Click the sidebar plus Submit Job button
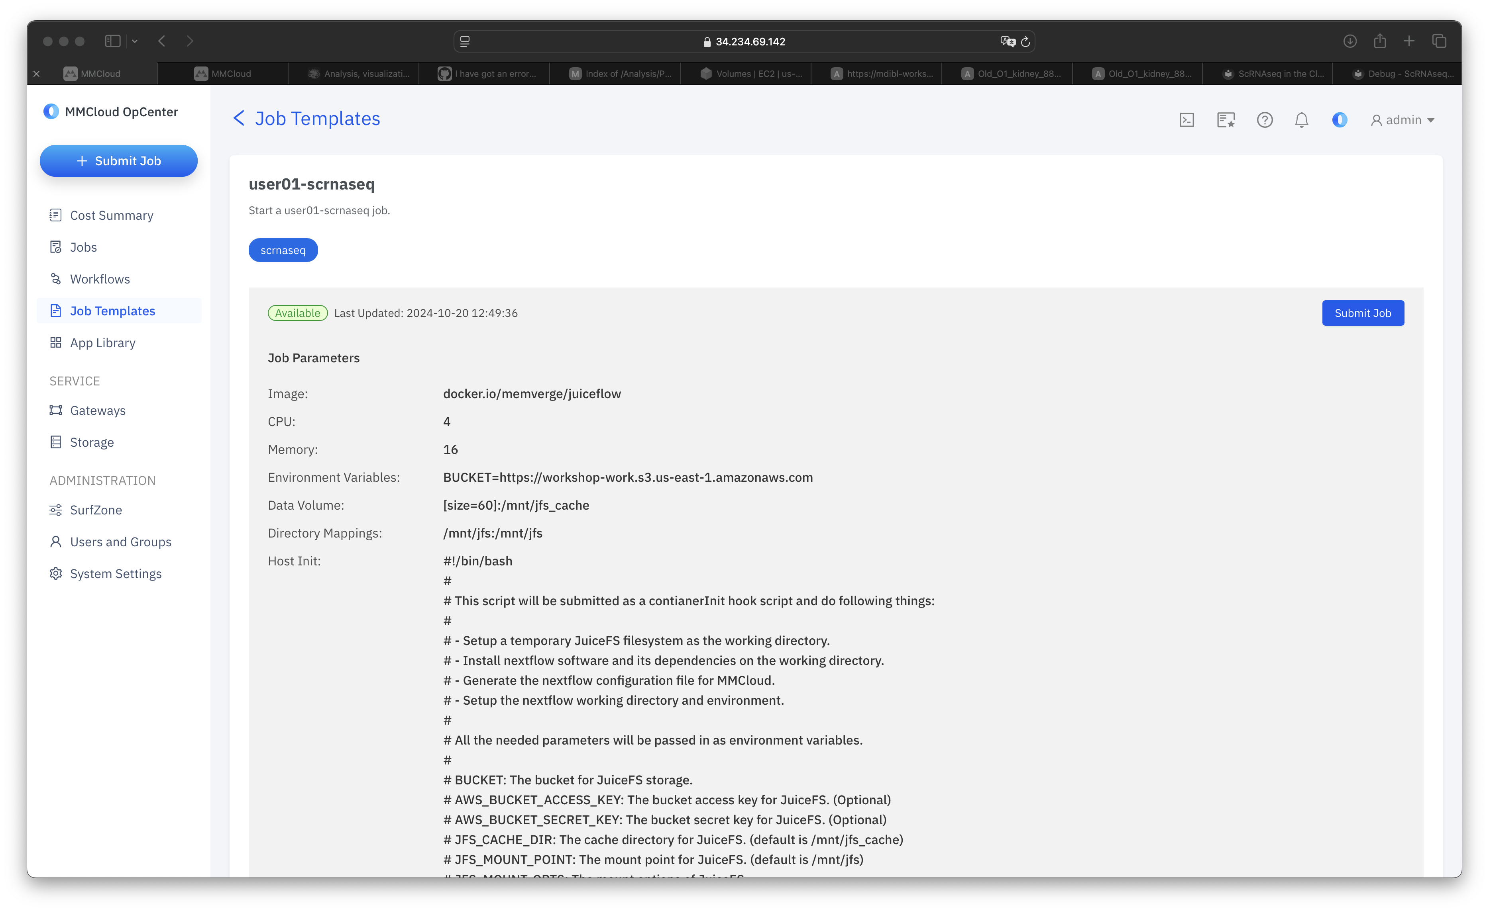Viewport: 1489px width, 911px height. tap(118, 161)
